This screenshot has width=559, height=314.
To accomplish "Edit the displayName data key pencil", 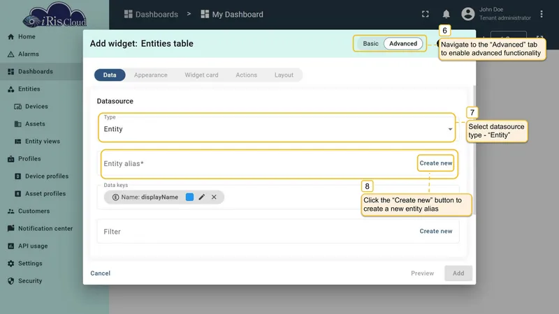I will [202, 197].
